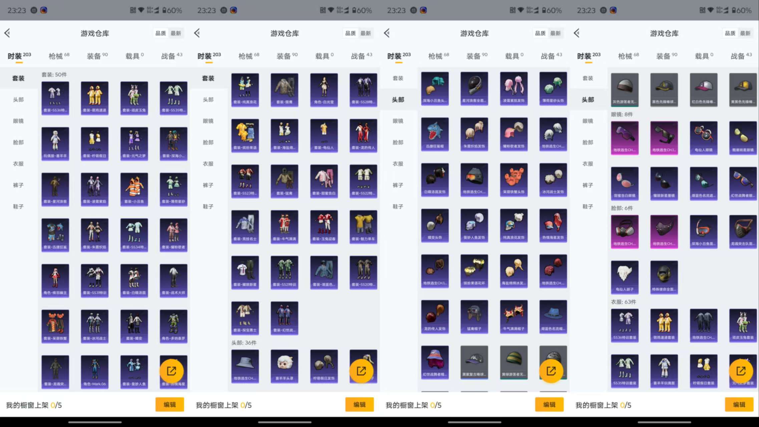Toggle the 最新 sort option in the second screen
Screen dimensions: 759x427
(366, 33)
